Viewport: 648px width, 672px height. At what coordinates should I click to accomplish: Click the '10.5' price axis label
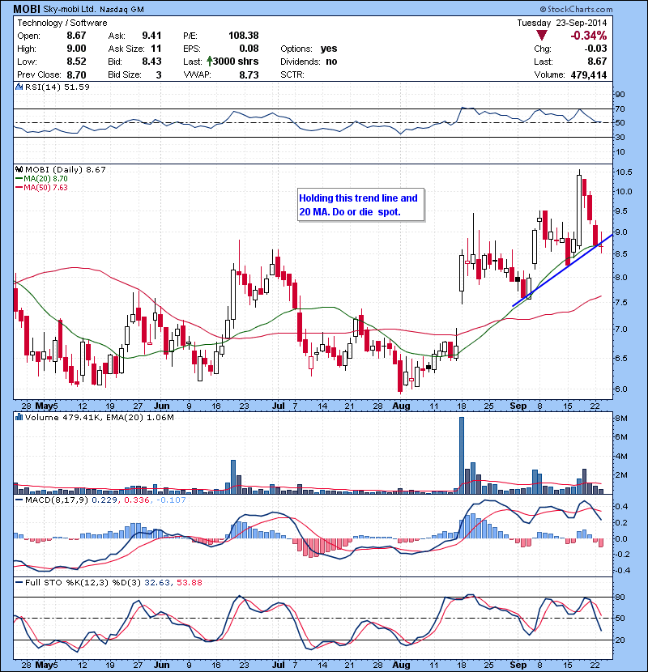tap(624, 172)
